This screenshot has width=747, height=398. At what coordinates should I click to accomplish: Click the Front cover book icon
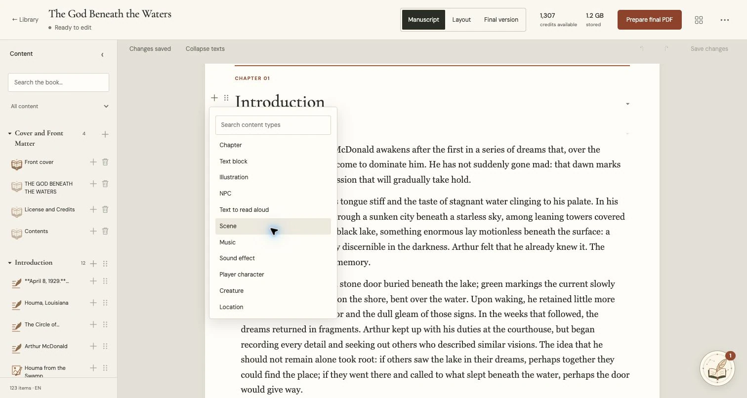17,164
